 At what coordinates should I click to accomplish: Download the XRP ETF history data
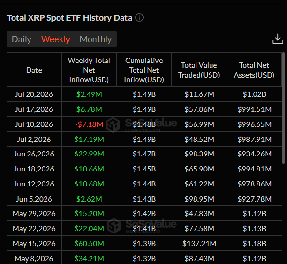point(278,39)
